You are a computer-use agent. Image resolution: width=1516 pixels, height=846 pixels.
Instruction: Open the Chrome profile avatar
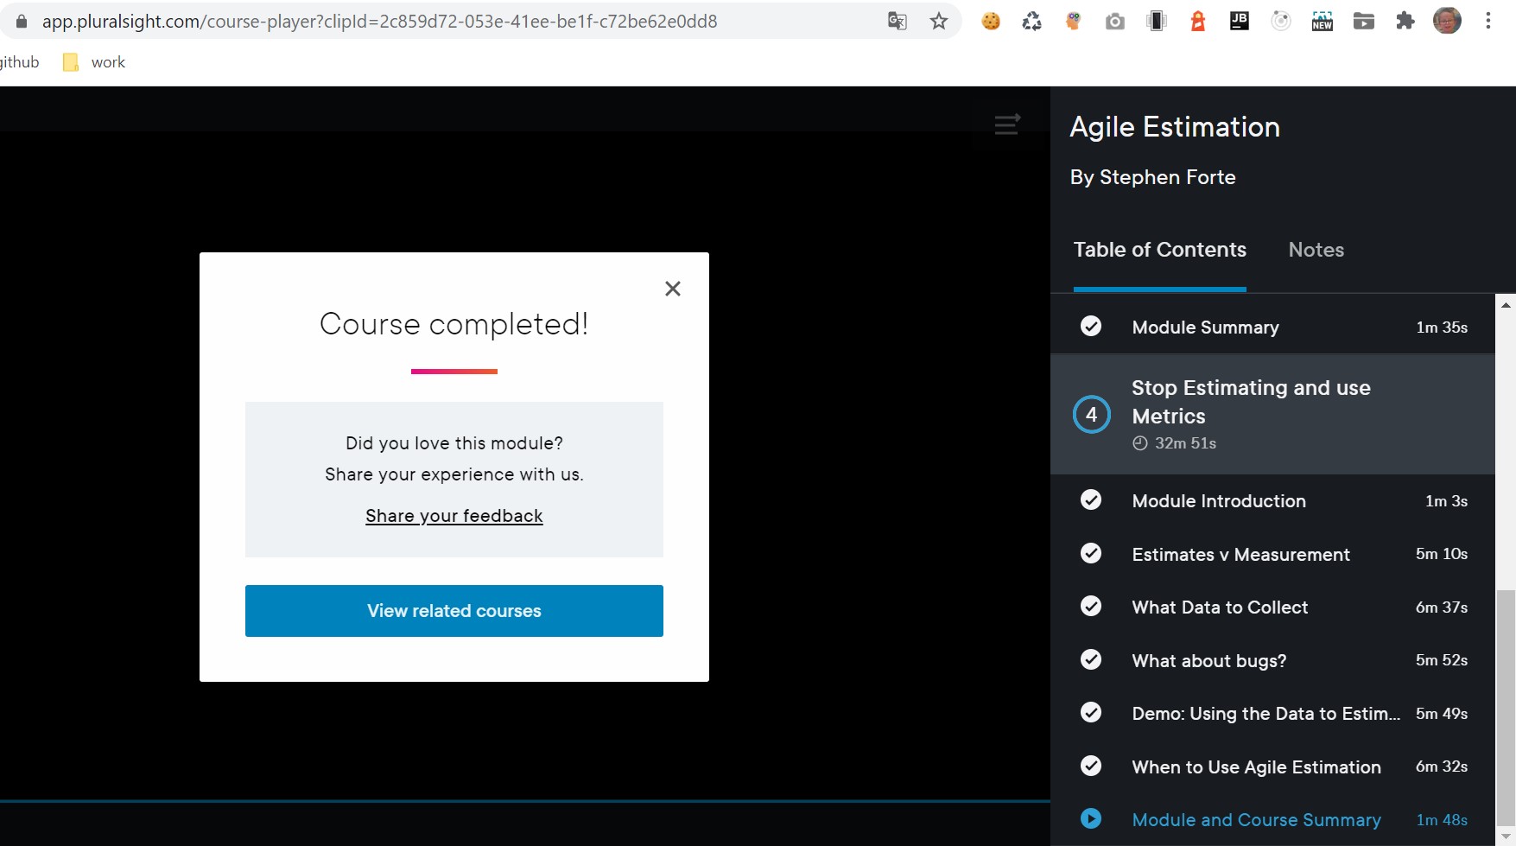tap(1447, 21)
